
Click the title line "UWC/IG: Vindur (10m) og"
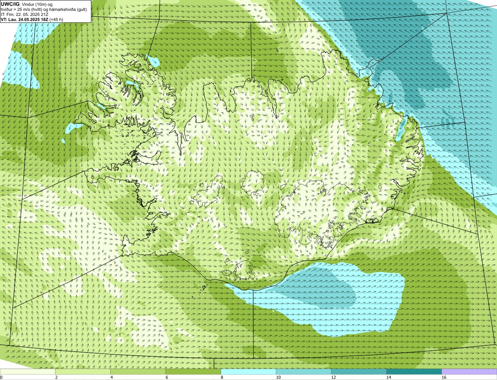(x=26, y=4)
